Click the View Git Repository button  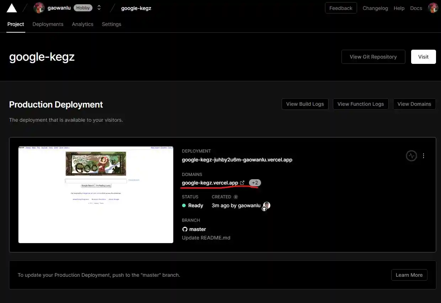(x=373, y=57)
